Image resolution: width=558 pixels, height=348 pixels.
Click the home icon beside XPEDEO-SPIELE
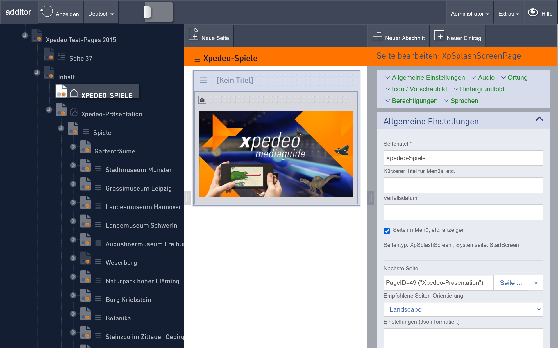click(74, 93)
